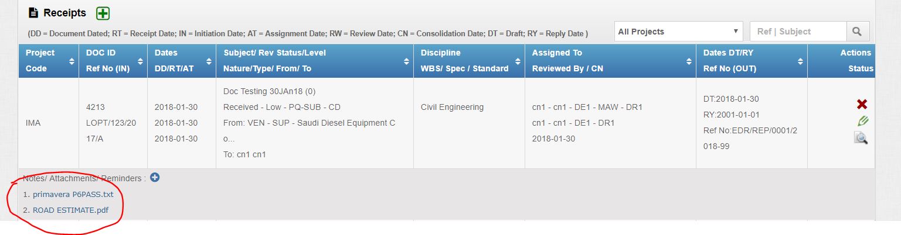Click the Actions Status column header
The image size is (901, 235).
[x=855, y=61]
